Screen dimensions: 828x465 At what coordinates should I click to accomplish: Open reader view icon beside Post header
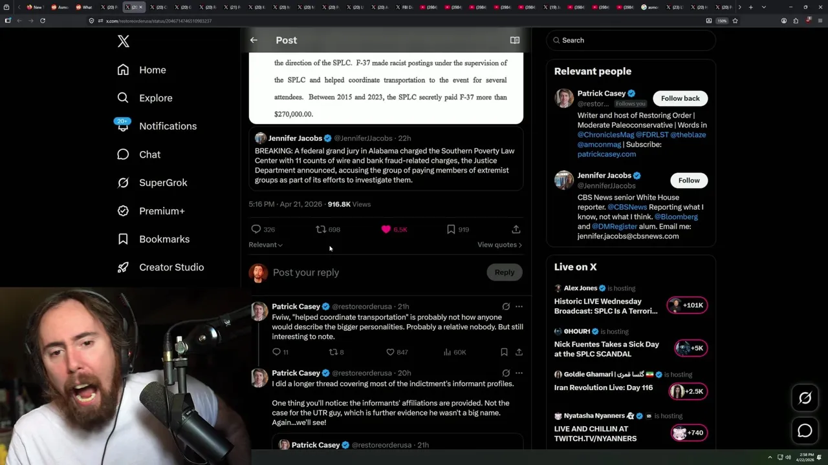[x=515, y=40]
